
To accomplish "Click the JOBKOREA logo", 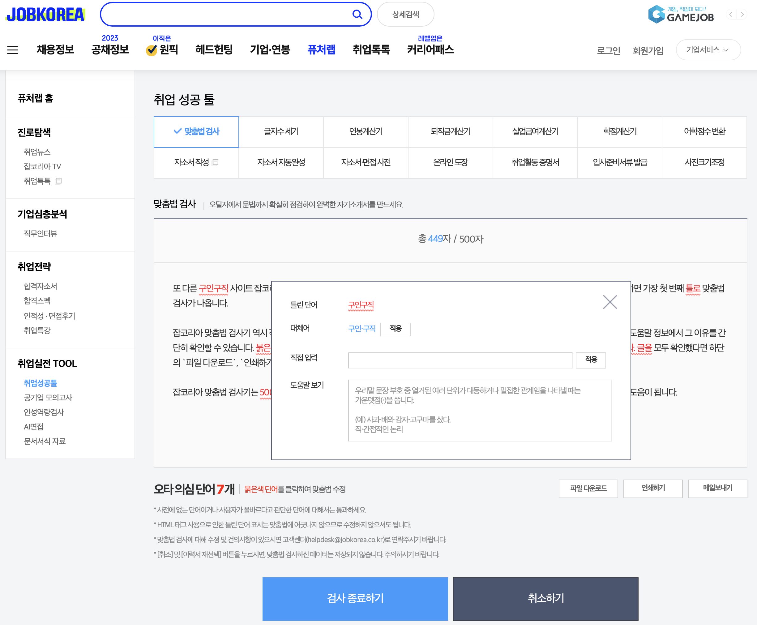I will 46,15.
